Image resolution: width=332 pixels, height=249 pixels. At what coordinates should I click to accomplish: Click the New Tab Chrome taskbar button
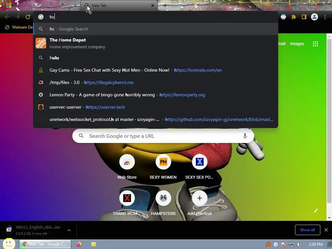(45, 244)
